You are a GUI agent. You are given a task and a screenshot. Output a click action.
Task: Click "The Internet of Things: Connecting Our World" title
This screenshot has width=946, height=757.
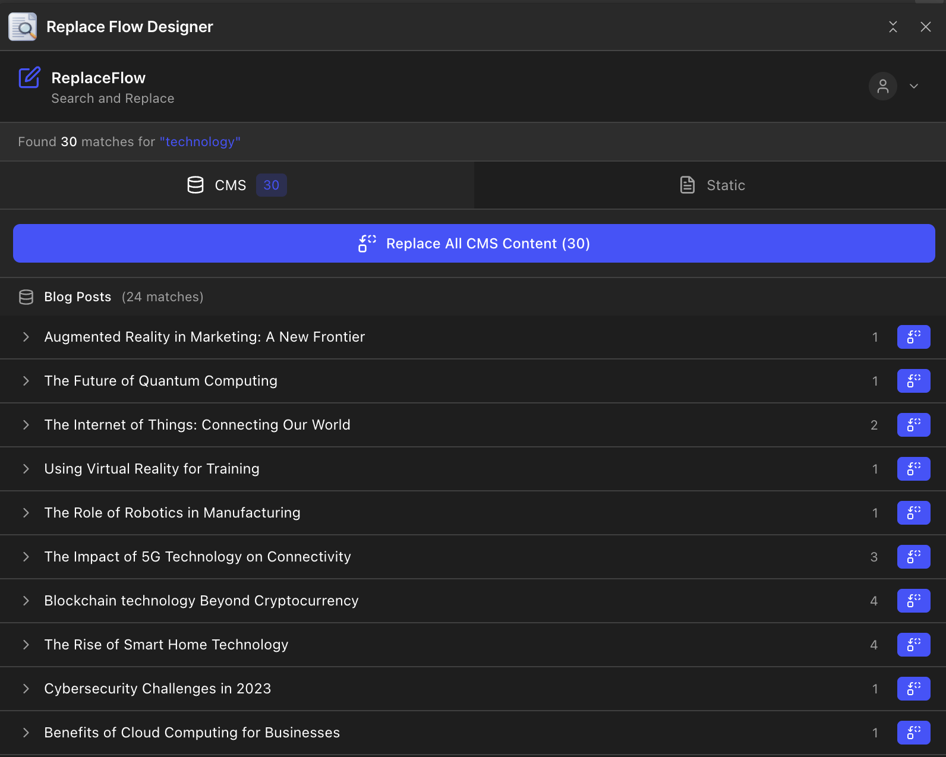[197, 425]
